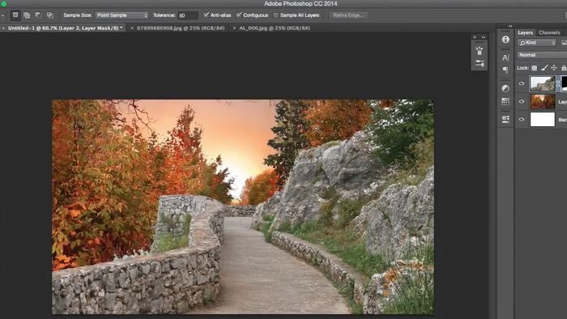The height and width of the screenshot is (319, 567).
Task: Click Lock position move icon
Action: (554, 68)
